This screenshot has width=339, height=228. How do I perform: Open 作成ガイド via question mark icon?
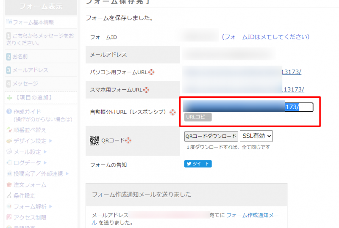coord(9,112)
